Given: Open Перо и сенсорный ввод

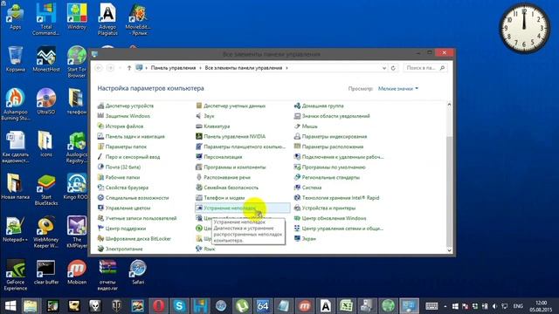Looking at the screenshot, I should 128,157.
